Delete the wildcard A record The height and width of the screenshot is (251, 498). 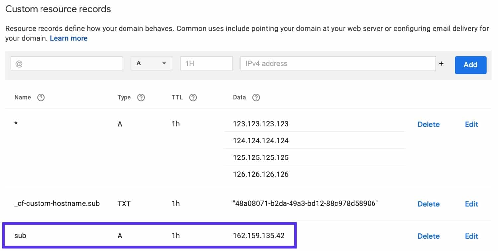428,124
